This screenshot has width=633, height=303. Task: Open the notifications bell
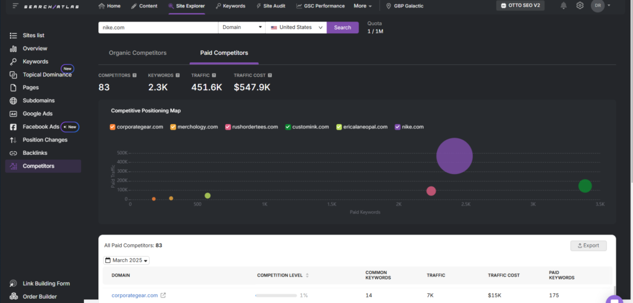564,6
